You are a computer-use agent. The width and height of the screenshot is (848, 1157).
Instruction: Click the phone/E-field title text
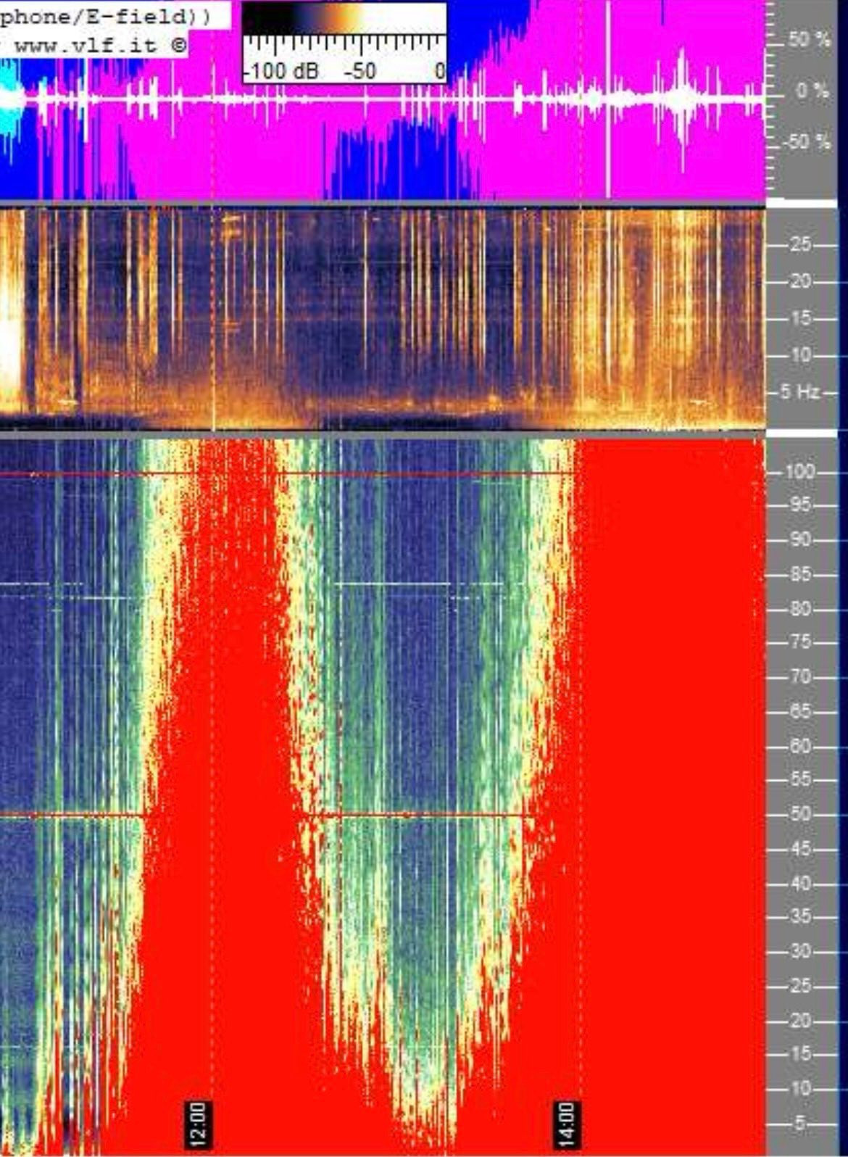point(105,17)
